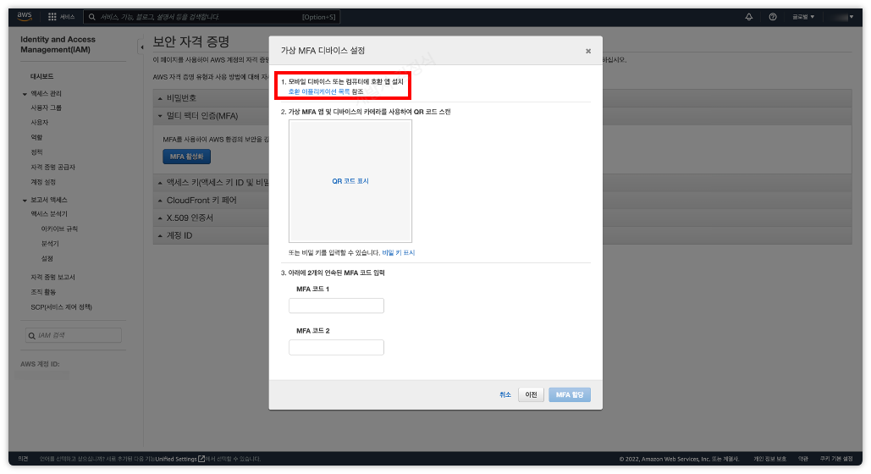Click the 호환 애플리케이션 목록 link
The image size is (871, 474).
[319, 91]
